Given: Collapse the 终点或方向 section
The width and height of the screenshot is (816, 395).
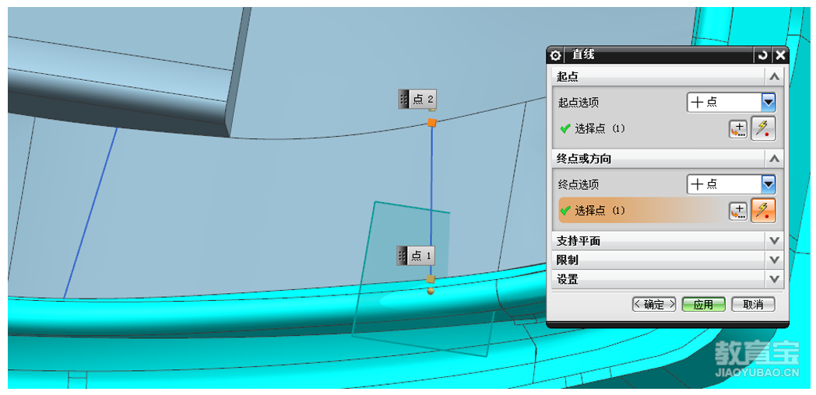Looking at the screenshot, I should click(x=775, y=159).
